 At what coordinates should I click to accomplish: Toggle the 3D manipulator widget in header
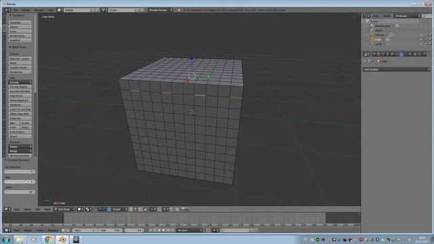96,209
